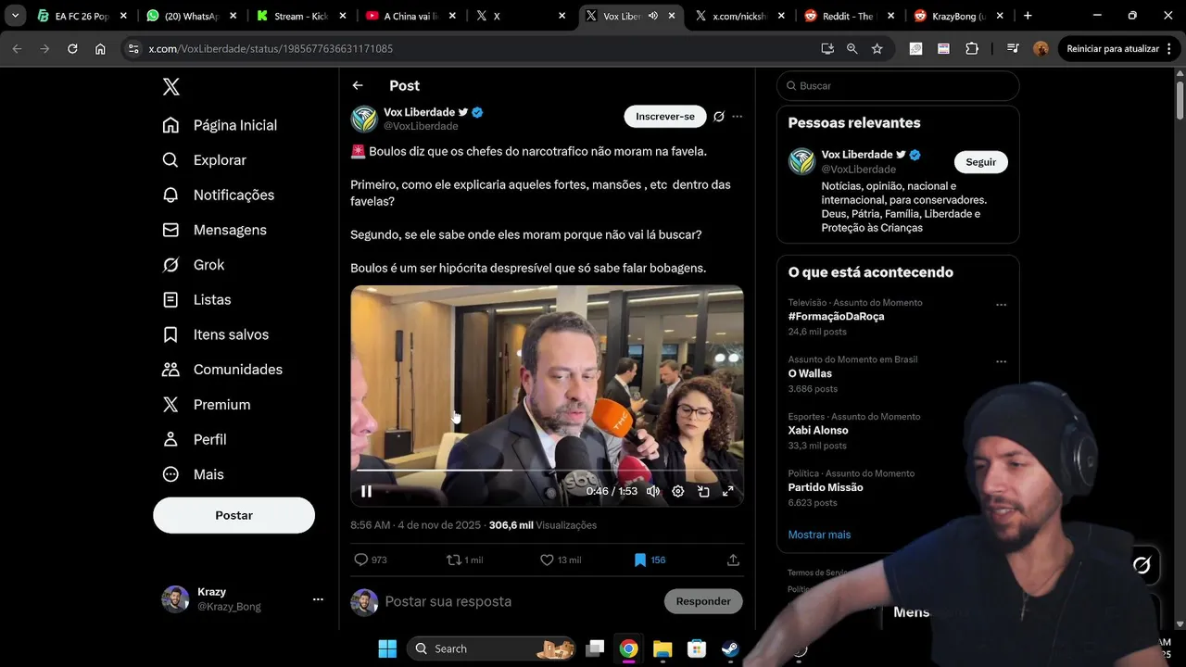This screenshot has height=667, width=1186.
Task: Open Itens salvos in the sidebar
Action: (215, 334)
